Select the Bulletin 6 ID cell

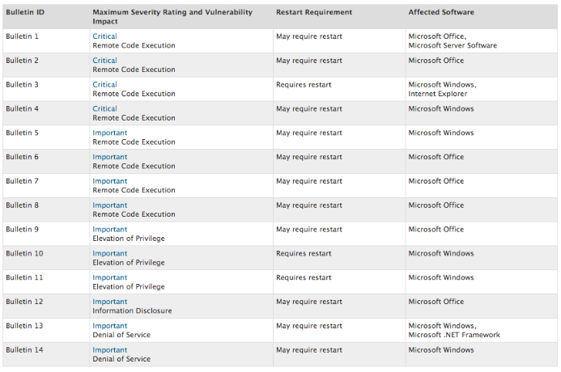point(46,162)
